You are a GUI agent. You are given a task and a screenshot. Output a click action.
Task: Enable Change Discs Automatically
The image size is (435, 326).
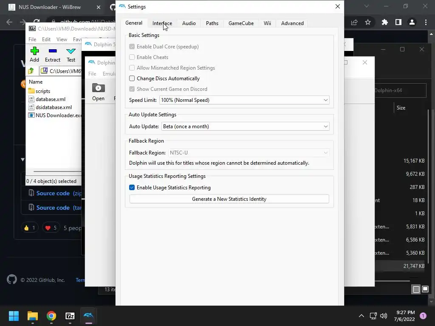132,79
